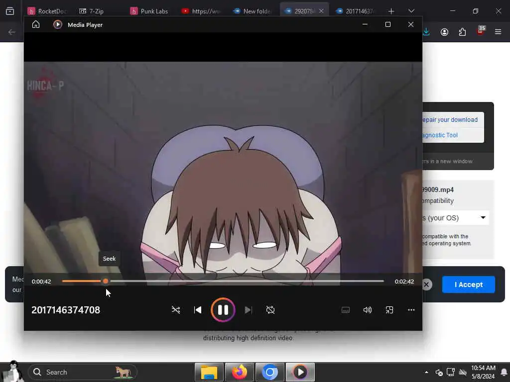Open Firefox downloads panel
This screenshot has width=510, height=382.
coord(426,32)
